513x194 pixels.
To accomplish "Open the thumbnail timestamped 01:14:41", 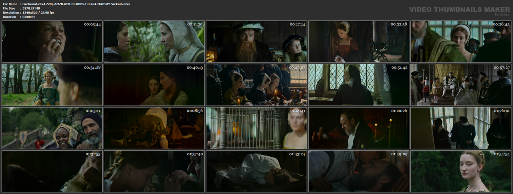I will (256, 128).
